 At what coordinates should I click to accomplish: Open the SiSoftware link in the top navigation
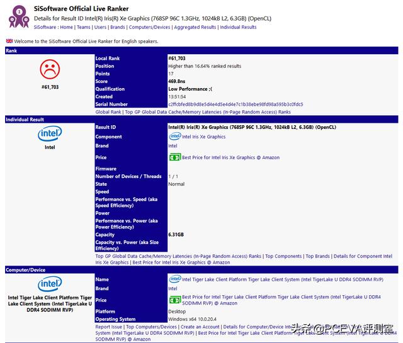coord(45,27)
